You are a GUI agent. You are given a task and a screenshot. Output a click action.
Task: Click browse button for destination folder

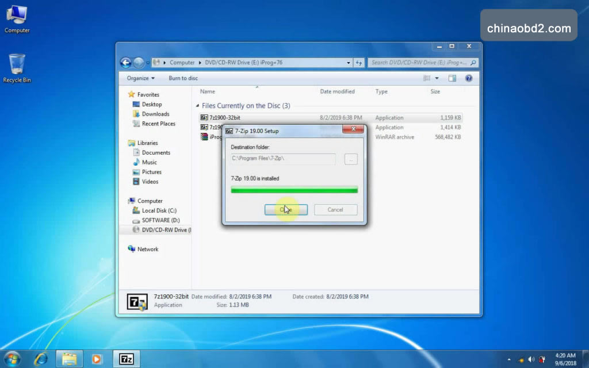pyautogui.click(x=351, y=159)
